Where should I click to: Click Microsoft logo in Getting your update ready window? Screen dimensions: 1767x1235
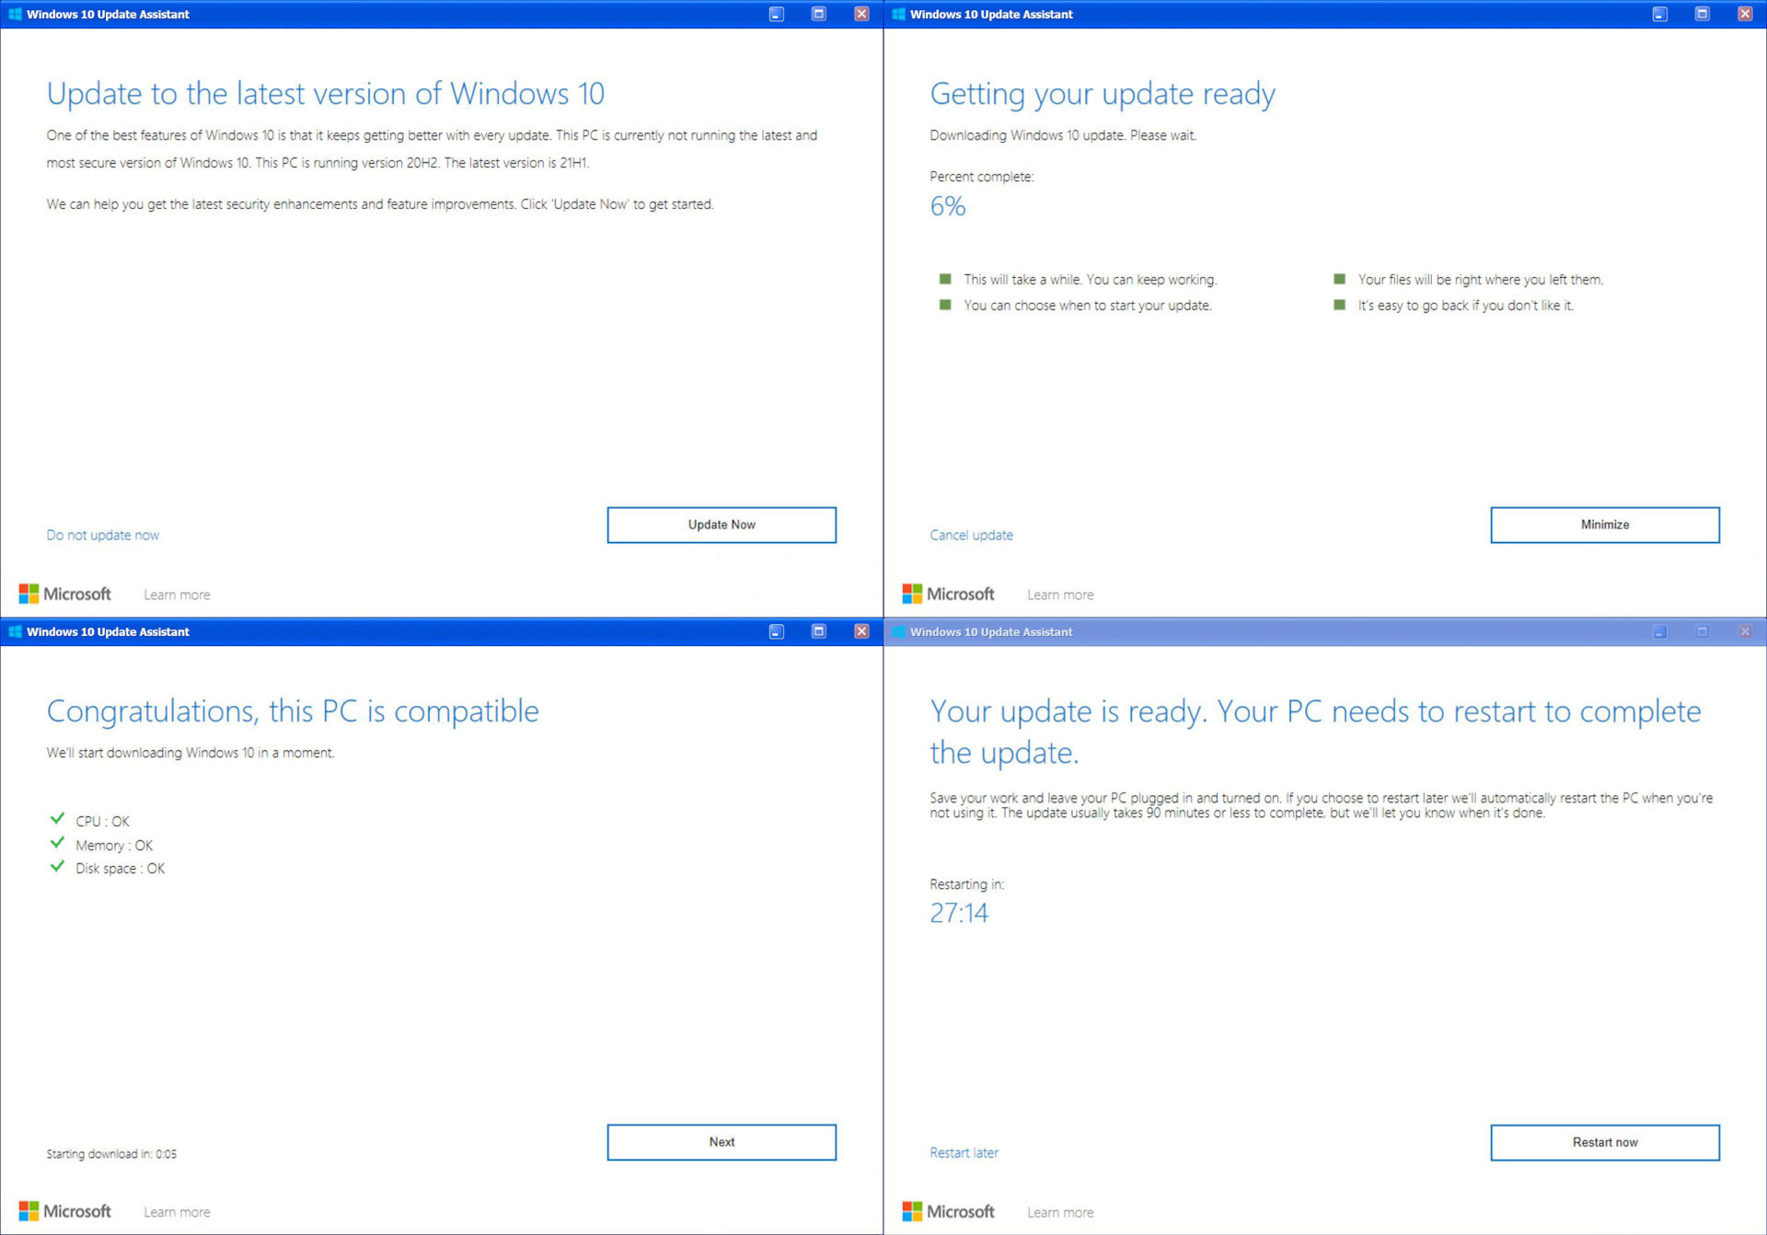click(949, 594)
